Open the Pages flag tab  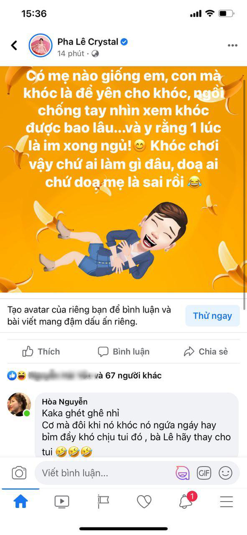103,502
